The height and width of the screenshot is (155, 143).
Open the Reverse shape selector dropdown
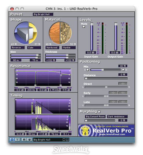pyautogui.click(x=18, y=48)
